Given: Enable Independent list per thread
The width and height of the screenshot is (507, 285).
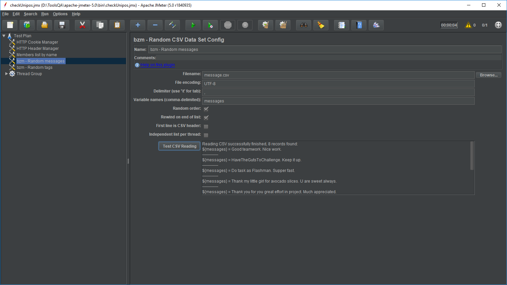Looking at the screenshot, I should [x=206, y=135].
